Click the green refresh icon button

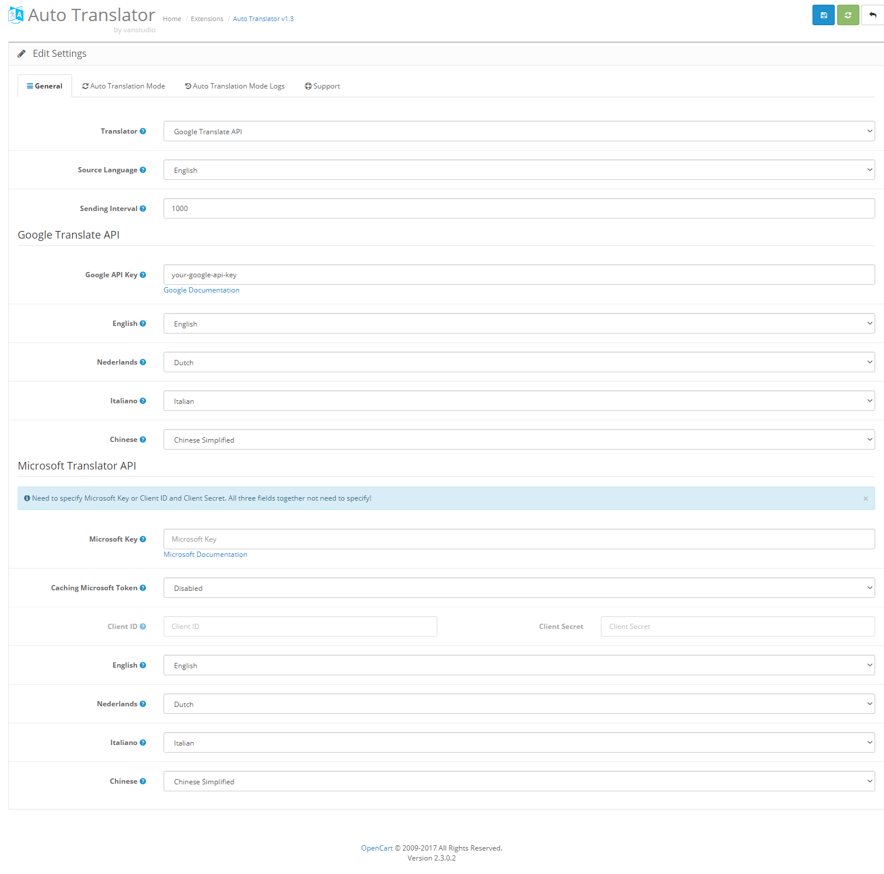pos(848,15)
